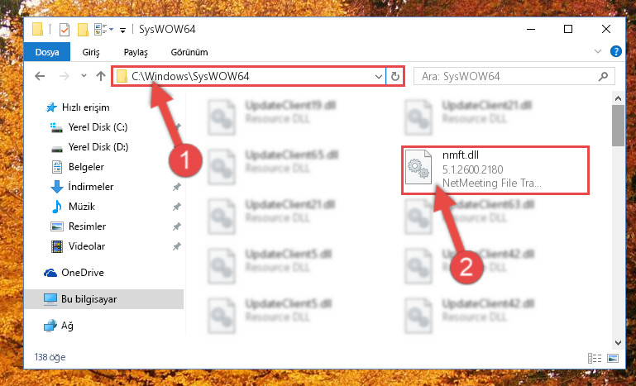
Task: Open recent locations dropdown arrow
Action: coord(84,76)
